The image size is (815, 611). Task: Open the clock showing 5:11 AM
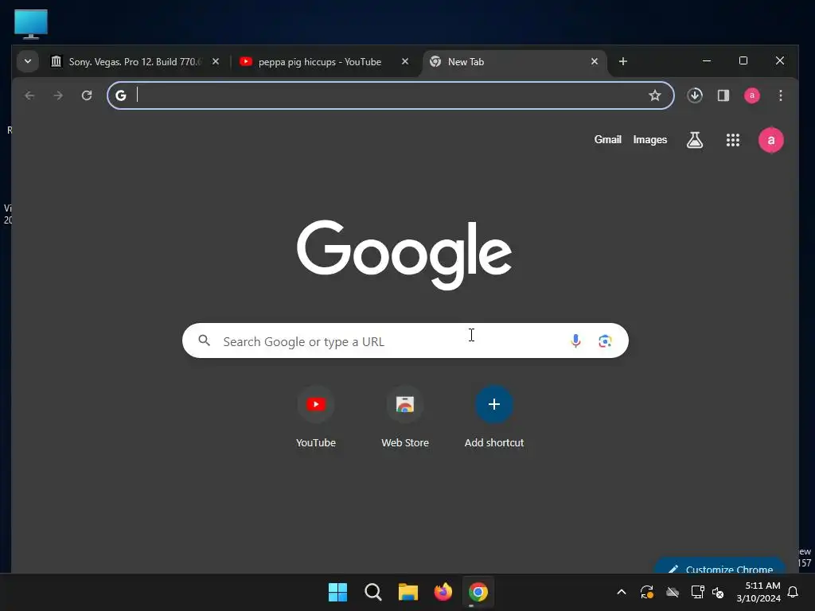click(x=758, y=592)
